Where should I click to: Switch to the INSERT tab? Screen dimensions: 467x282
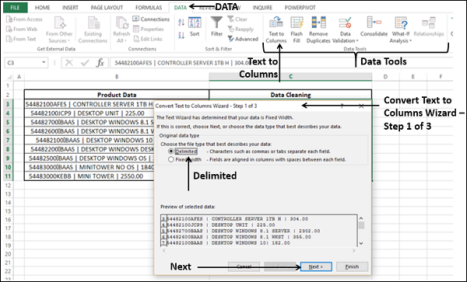(x=70, y=8)
